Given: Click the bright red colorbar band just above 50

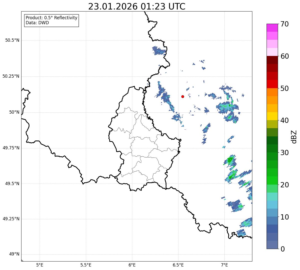Looking at the screenshot, I should coord(272,84).
